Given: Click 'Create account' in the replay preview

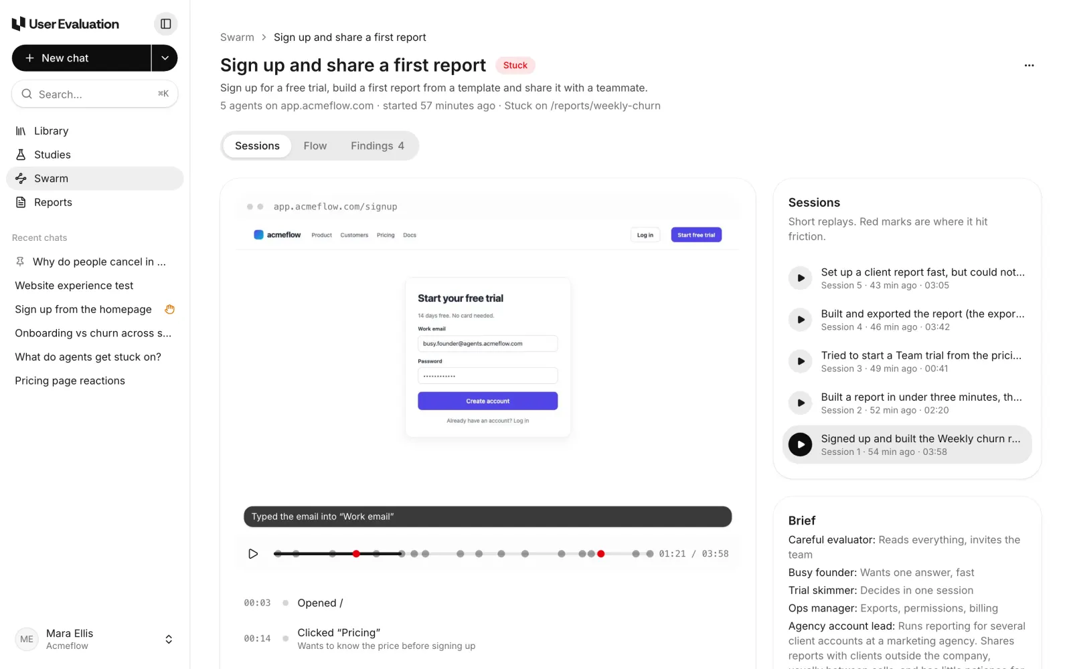Looking at the screenshot, I should point(487,401).
